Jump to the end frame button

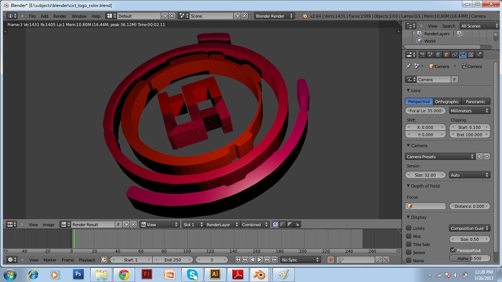pos(275,259)
